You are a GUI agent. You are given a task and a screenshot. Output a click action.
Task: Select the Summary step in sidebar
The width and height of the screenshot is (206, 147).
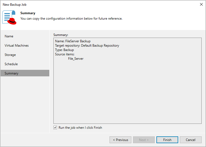point(25,73)
